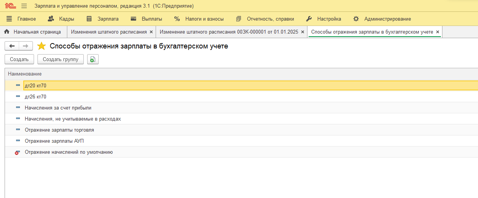Open the hamburger main menu icon
This screenshot has width=478, height=198.
pos(24,6)
